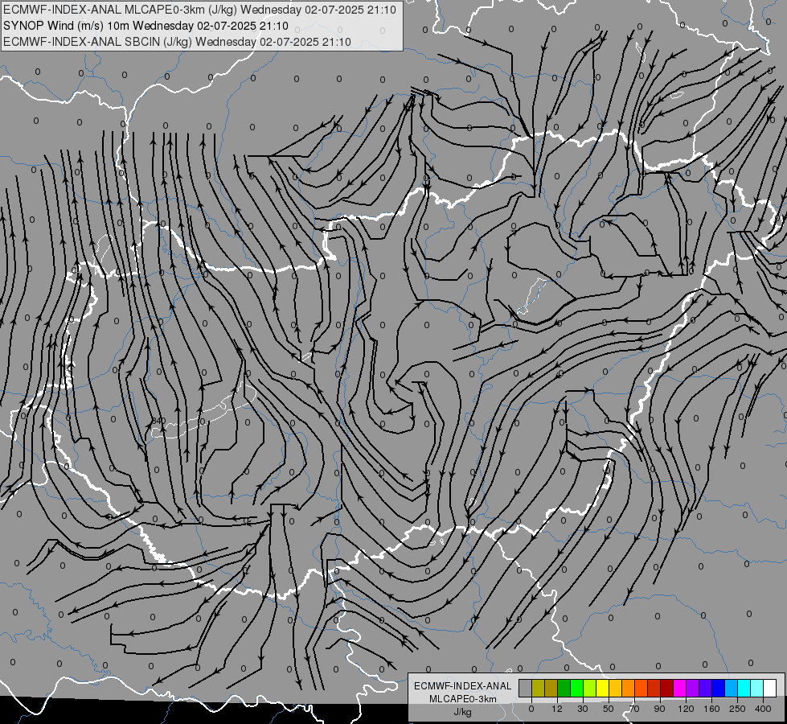Image resolution: width=787 pixels, height=724 pixels.
Task: Select the pure blue legend swatch
Action: pyautogui.click(x=719, y=688)
